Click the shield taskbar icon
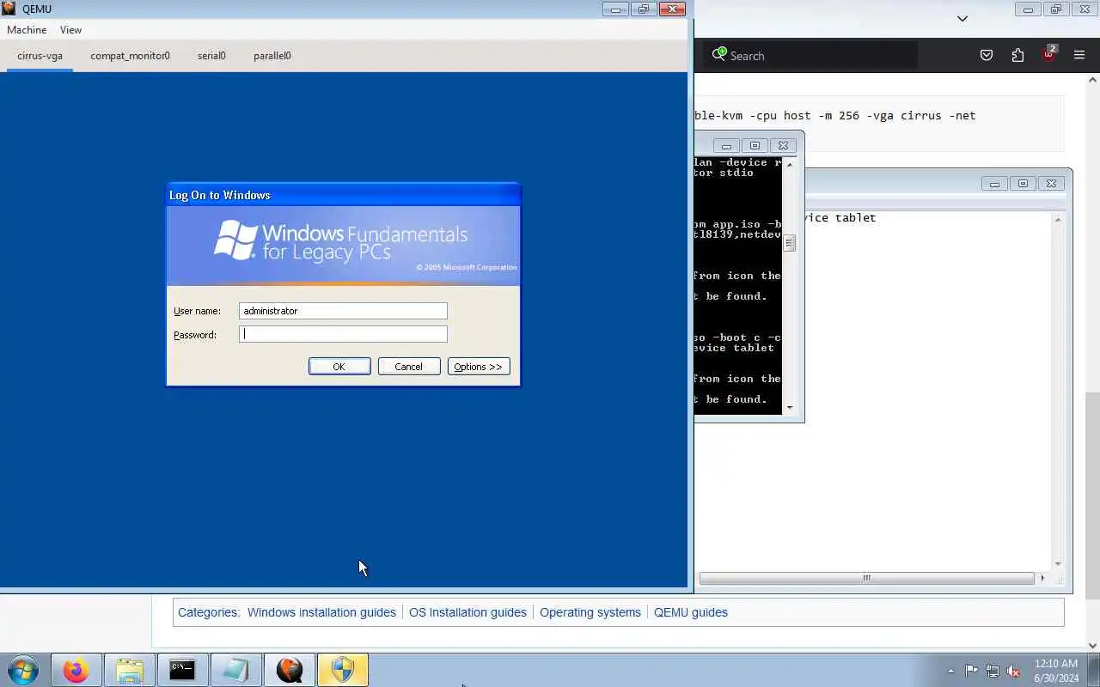 342,670
